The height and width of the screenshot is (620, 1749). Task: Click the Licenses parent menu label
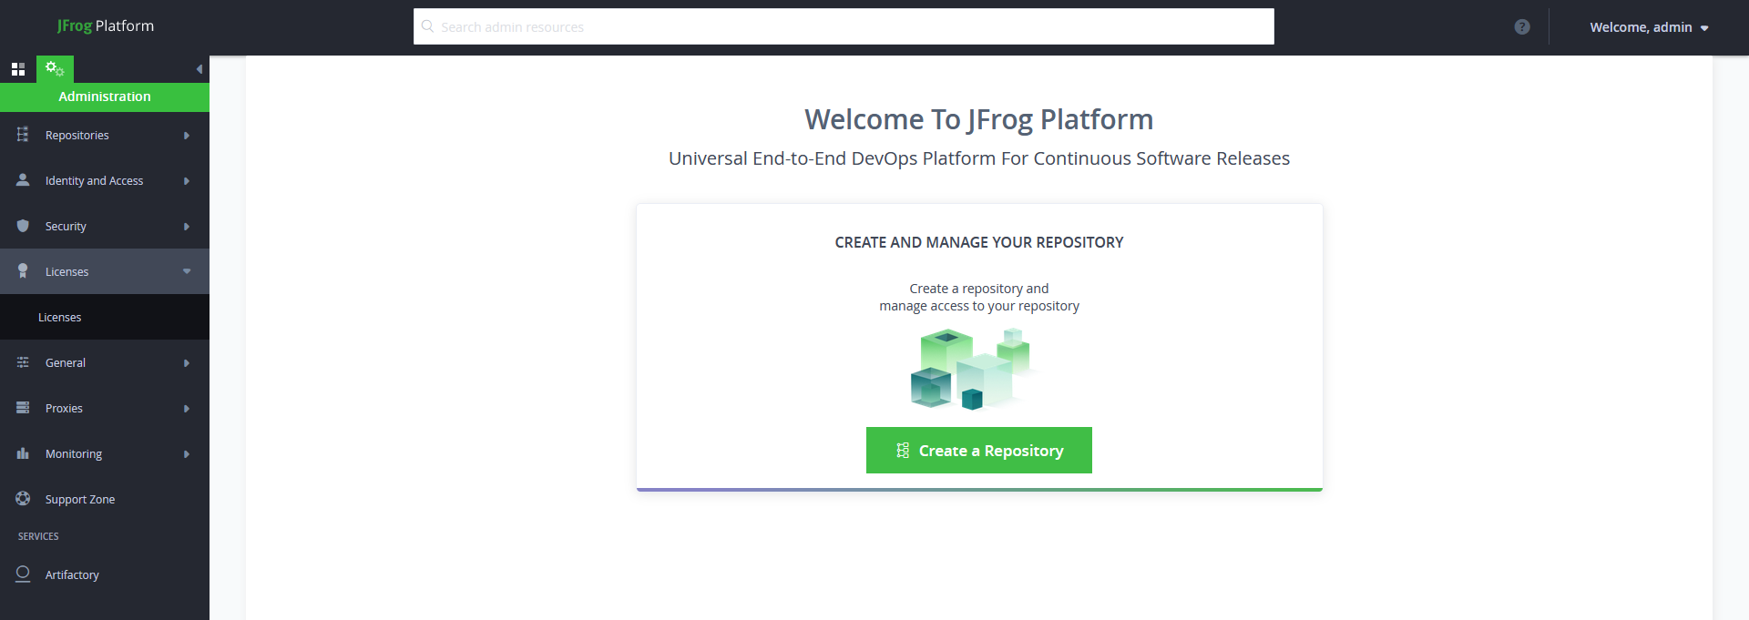(x=66, y=271)
